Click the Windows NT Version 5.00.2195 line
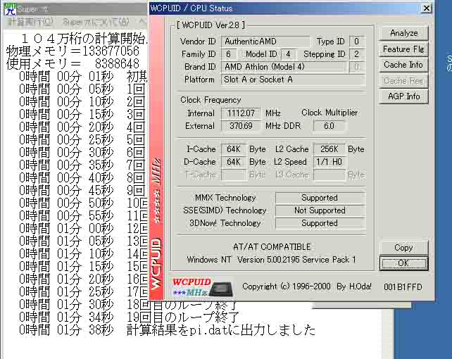Viewport: 452px width, 359px height. point(271,260)
